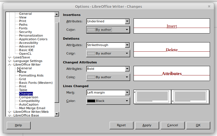
Task: Click the Apply button
Action: coord(147,125)
